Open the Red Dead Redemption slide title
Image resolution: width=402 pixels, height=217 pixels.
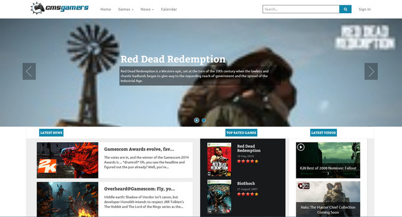pyautogui.click(x=173, y=59)
